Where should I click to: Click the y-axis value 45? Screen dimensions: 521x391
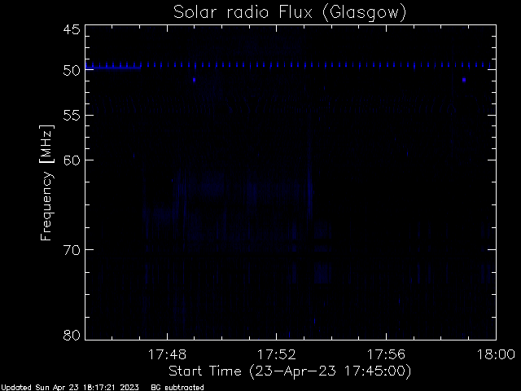pos(72,29)
